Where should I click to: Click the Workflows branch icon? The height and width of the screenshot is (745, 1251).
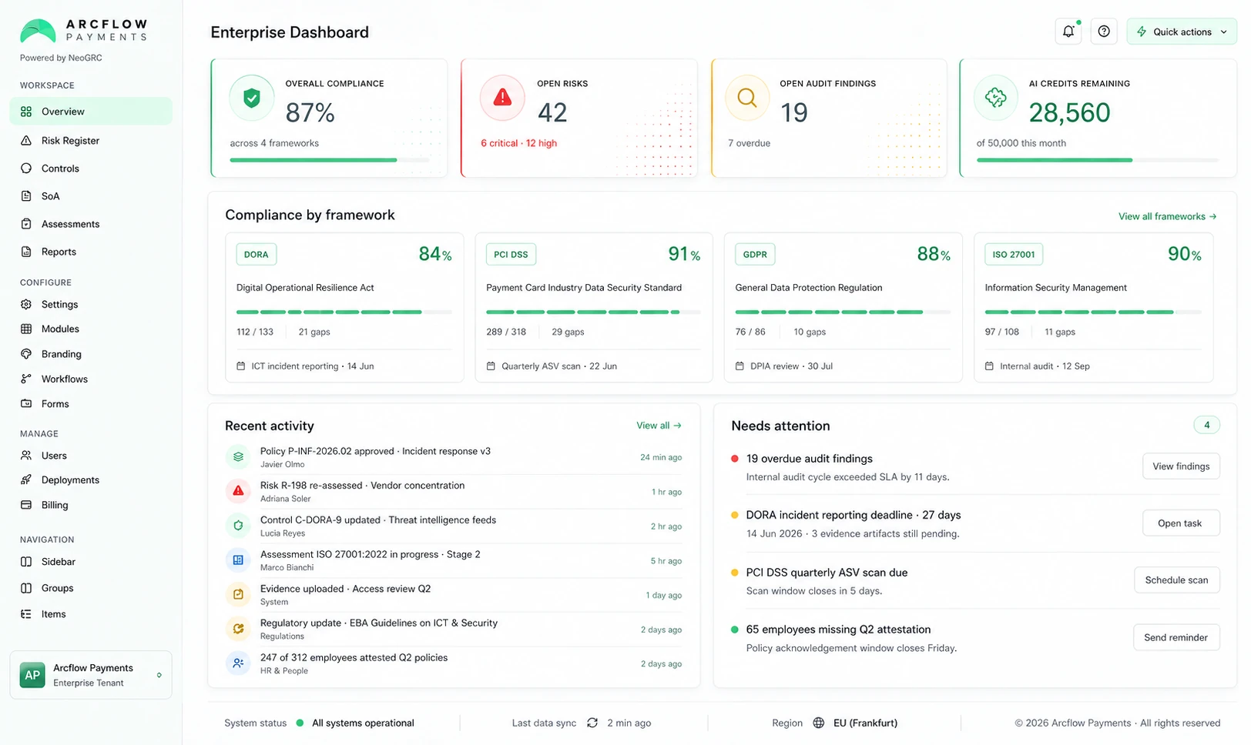(26, 379)
